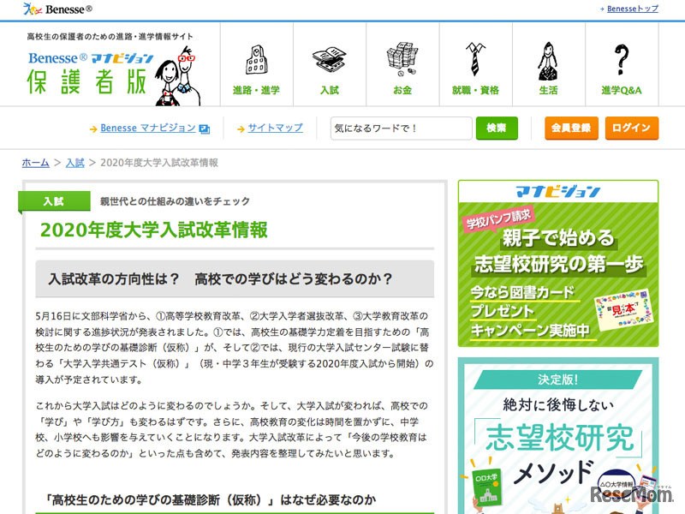The height and width of the screenshot is (514, 685).
Task: Click the yellow 会員登録 button
Action: [570, 128]
